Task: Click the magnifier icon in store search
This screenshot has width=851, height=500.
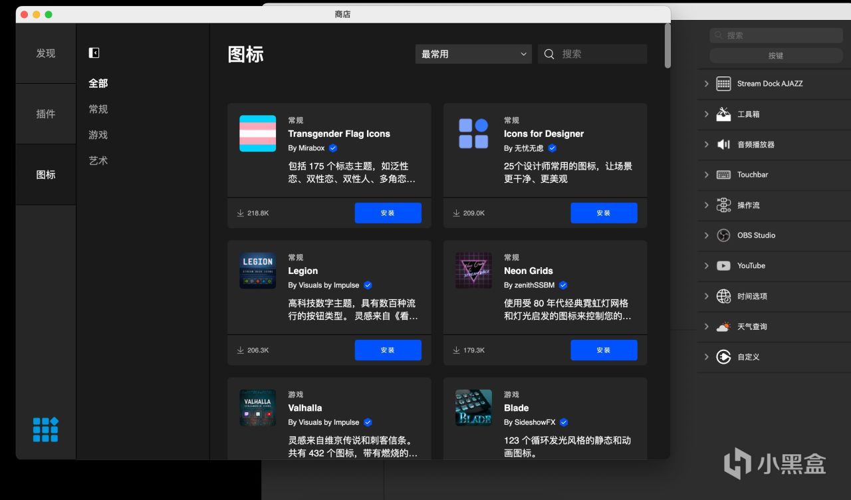Action: [549, 54]
